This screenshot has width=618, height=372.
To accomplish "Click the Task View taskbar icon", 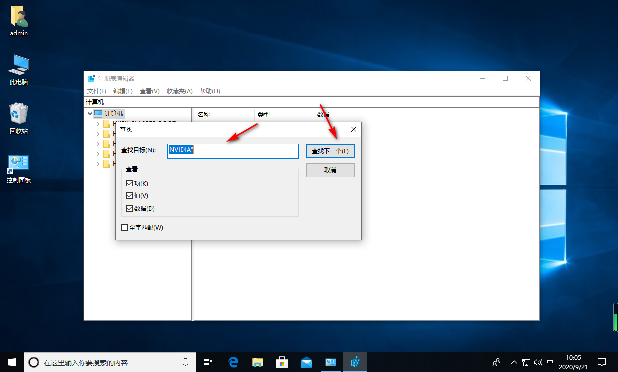I will 208,362.
